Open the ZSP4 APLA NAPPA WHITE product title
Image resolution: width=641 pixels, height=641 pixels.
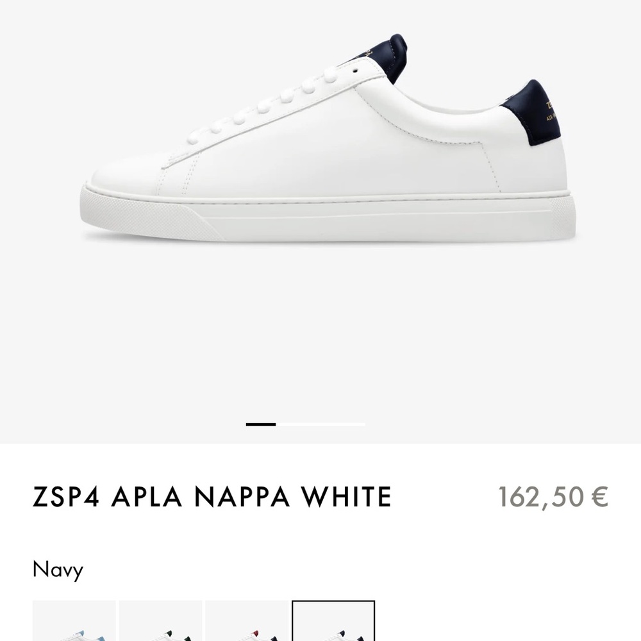[x=212, y=497]
